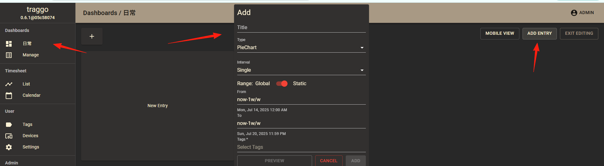
Task: Toggle the Range Global/Static switch
Action: coord(282,84)
